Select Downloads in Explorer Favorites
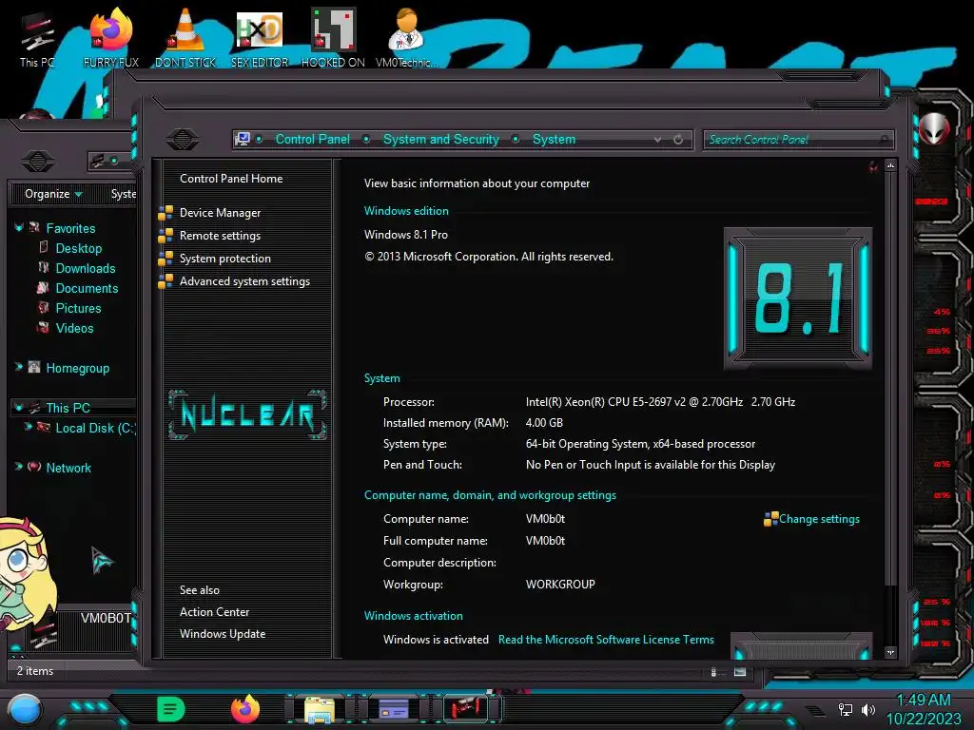The height and width of the screenshot is (730, 974). coord(86,268)
